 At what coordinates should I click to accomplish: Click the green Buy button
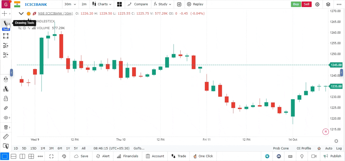point(296,4)
